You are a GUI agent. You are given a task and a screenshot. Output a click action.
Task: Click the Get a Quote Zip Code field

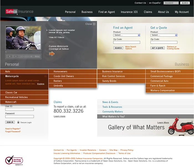(x=164, y=42)
